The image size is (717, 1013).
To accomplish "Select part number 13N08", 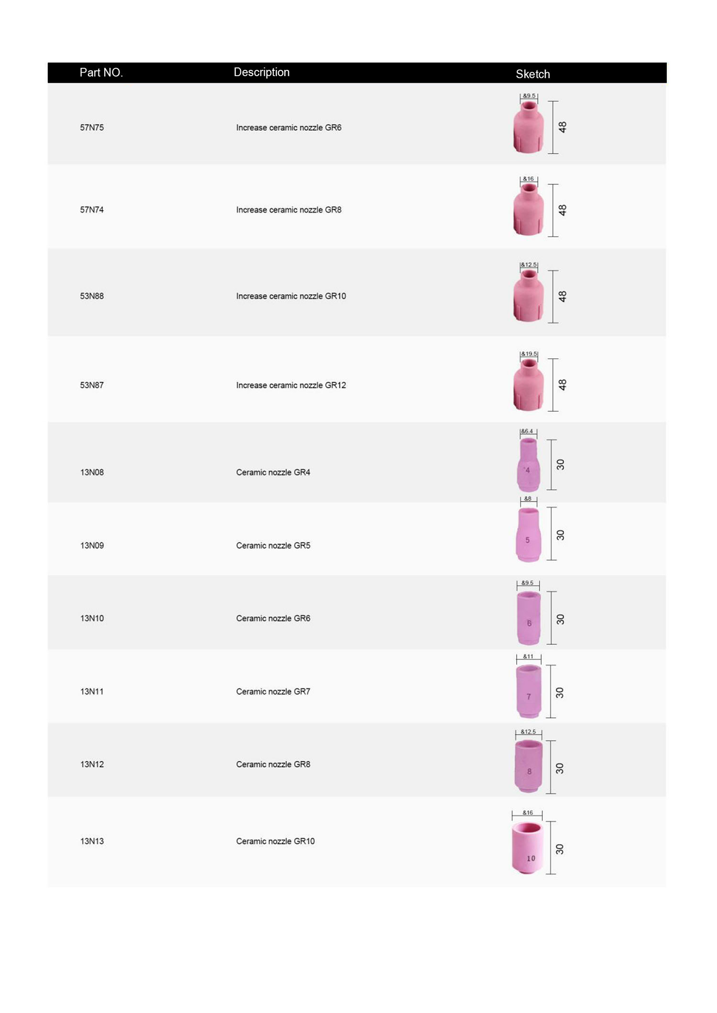I will click(92, 473).
